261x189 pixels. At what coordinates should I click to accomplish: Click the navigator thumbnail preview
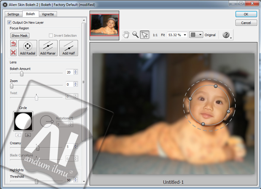point(104,25)
